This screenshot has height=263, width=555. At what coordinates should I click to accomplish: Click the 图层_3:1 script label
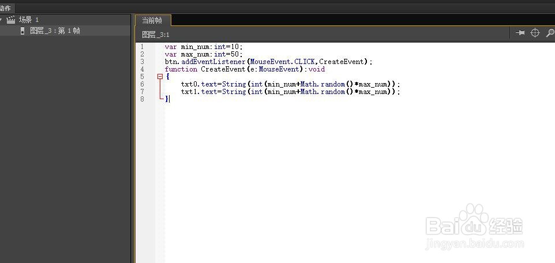156,35
